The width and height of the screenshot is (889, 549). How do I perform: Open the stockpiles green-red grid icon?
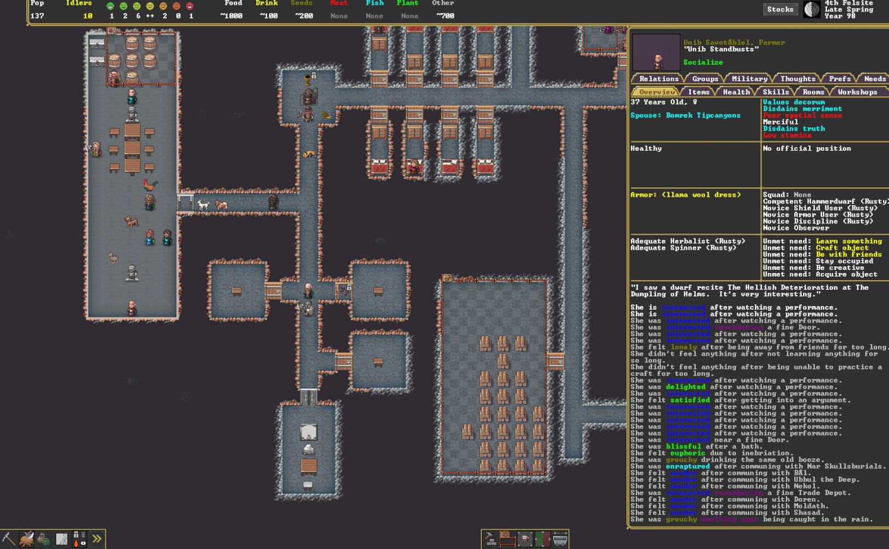(543, 539)
